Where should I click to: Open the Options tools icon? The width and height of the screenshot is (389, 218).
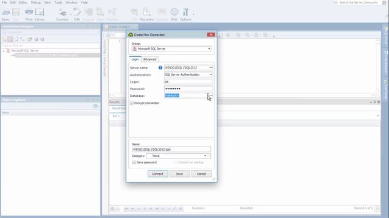point(185,12)
